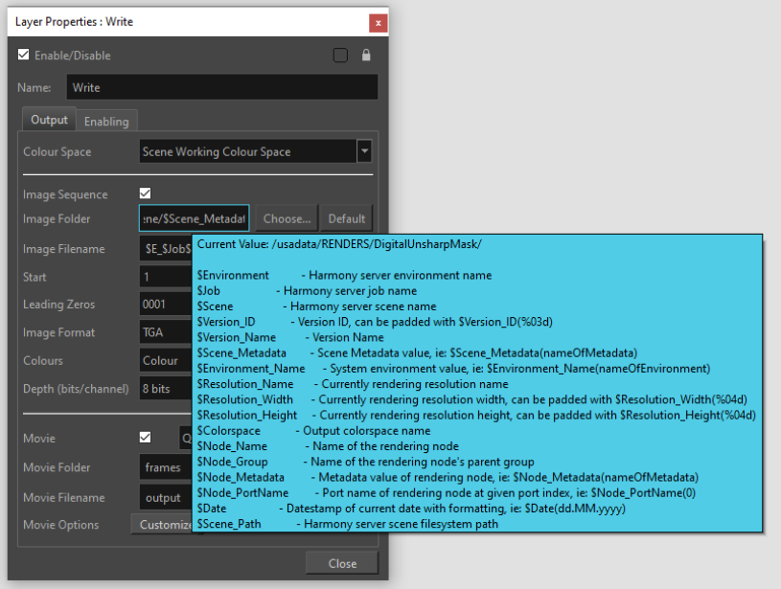Screen dimensions: 781x589
Task: Close the Layer Properties window with red X
Action: (379, 23)
